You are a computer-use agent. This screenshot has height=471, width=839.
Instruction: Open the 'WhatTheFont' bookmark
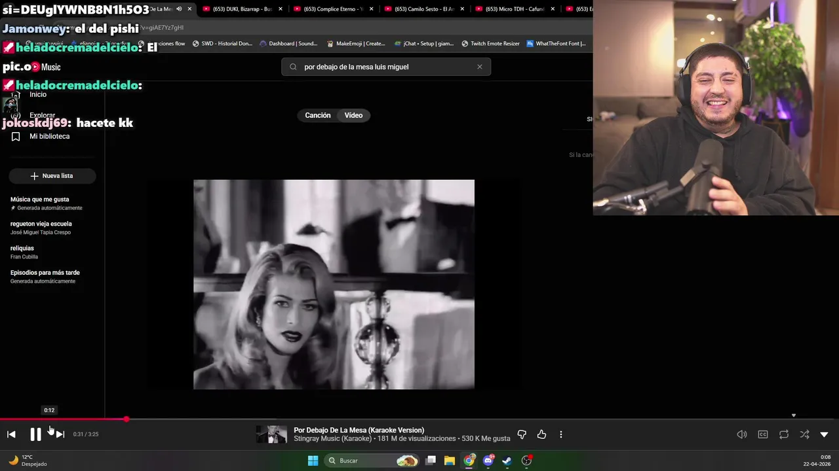point(556,44)
